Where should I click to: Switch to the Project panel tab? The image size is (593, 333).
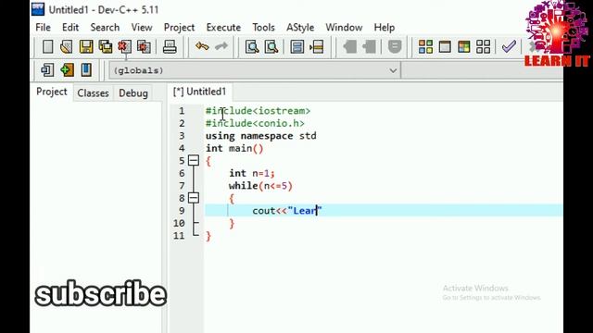[52, 92]
